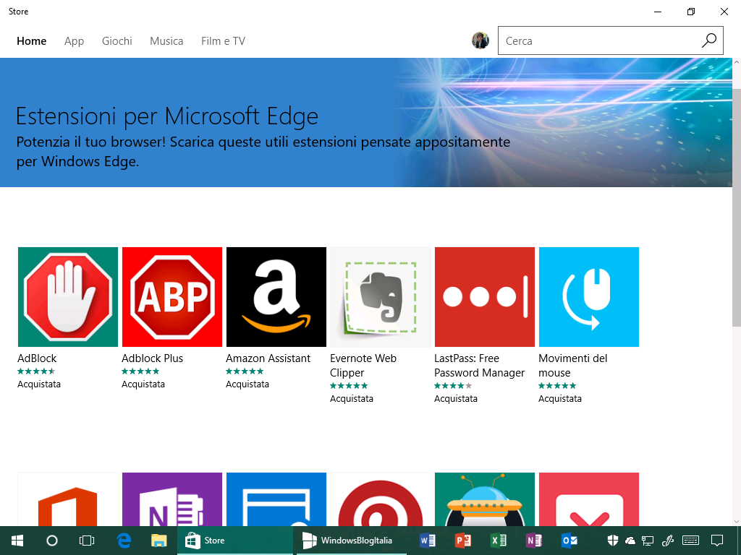Show the touch keyboard
741x555 pixels.
(691, 541)
